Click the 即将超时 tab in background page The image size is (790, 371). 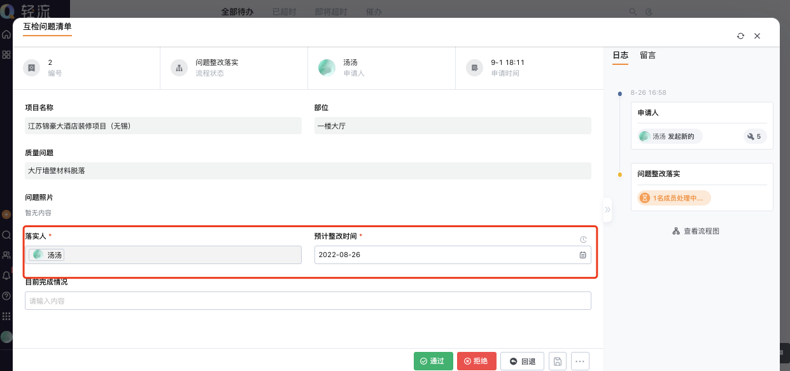[331, 11]
